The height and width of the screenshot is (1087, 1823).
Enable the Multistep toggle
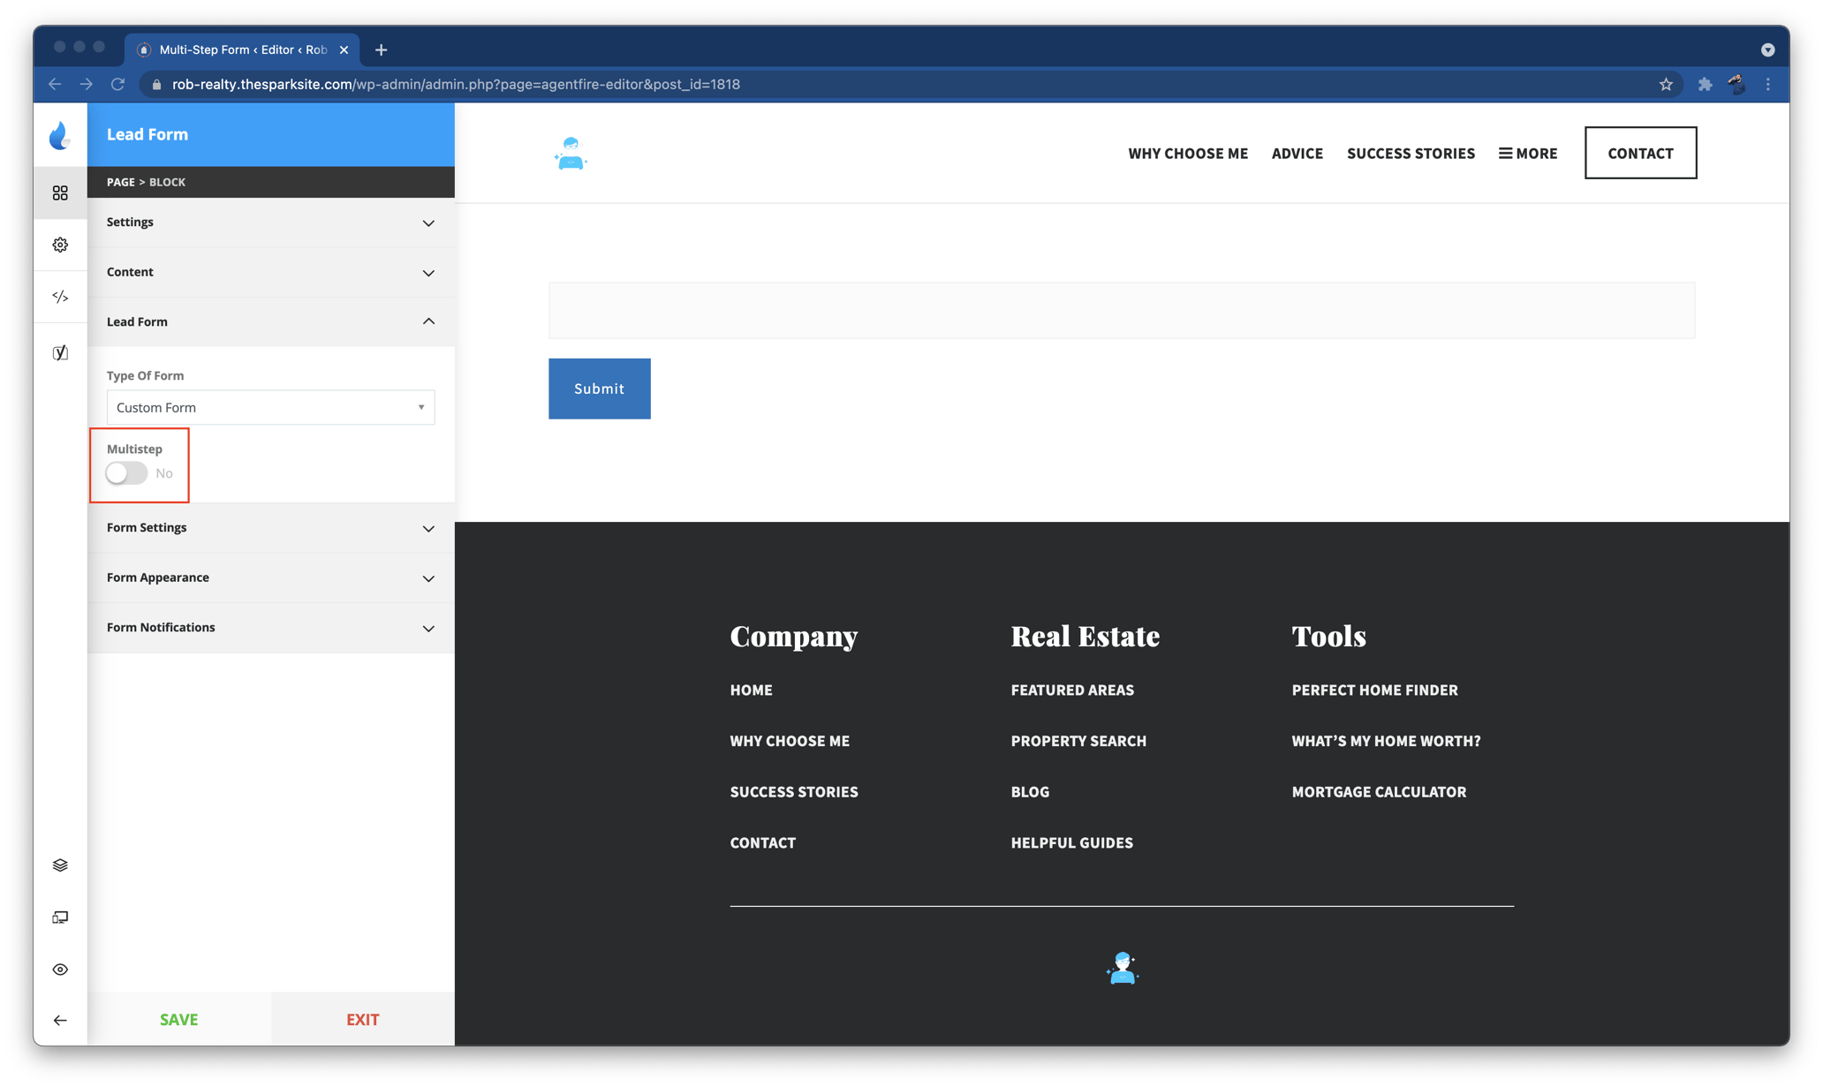pos(125,473)
